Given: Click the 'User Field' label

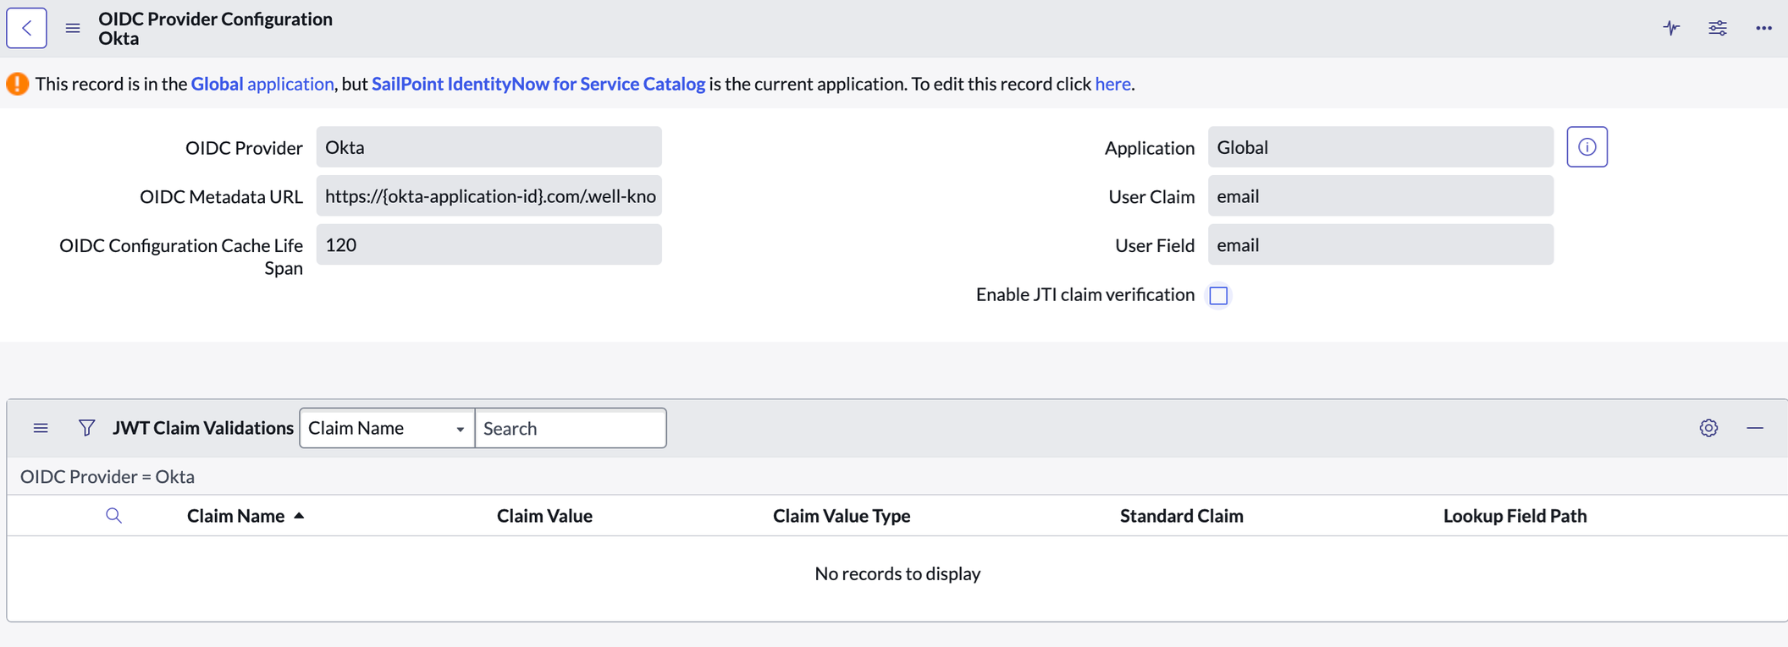Looking at the screenshot, I should click(1155, 245).
